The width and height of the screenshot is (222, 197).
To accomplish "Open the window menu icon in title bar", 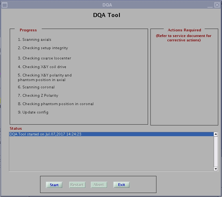I will [x=5, y=5].
